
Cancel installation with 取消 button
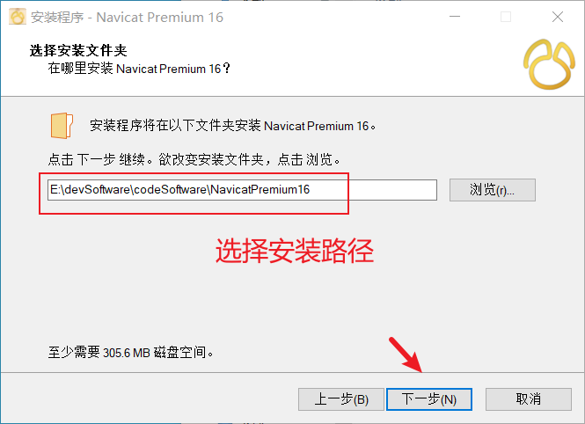click(529, 399)
